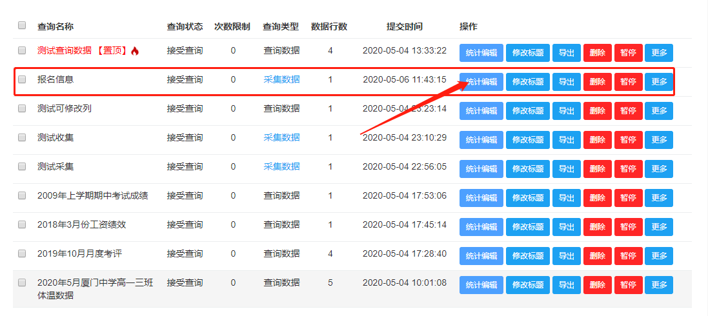The image size is (708, 316).
Task: Click the fire icon beside 置顶
Action: [134, 51]
